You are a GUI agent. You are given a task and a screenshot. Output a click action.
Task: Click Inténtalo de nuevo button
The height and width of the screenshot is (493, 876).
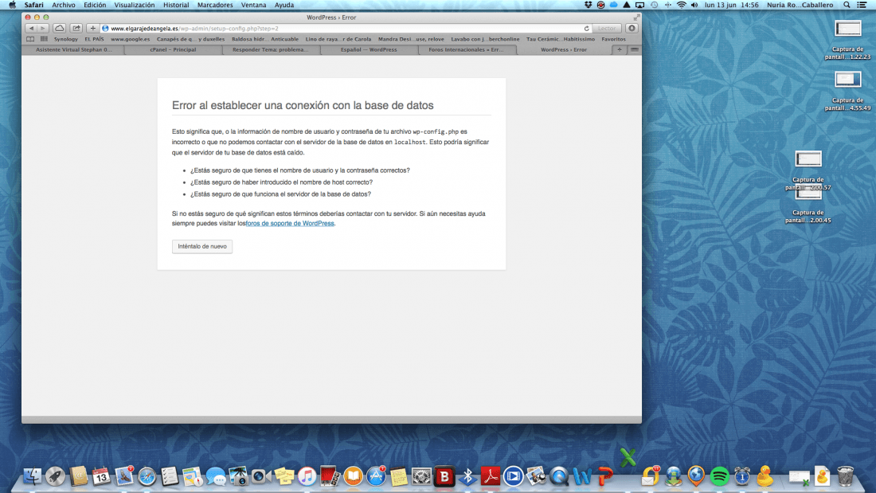pos(202,247)
